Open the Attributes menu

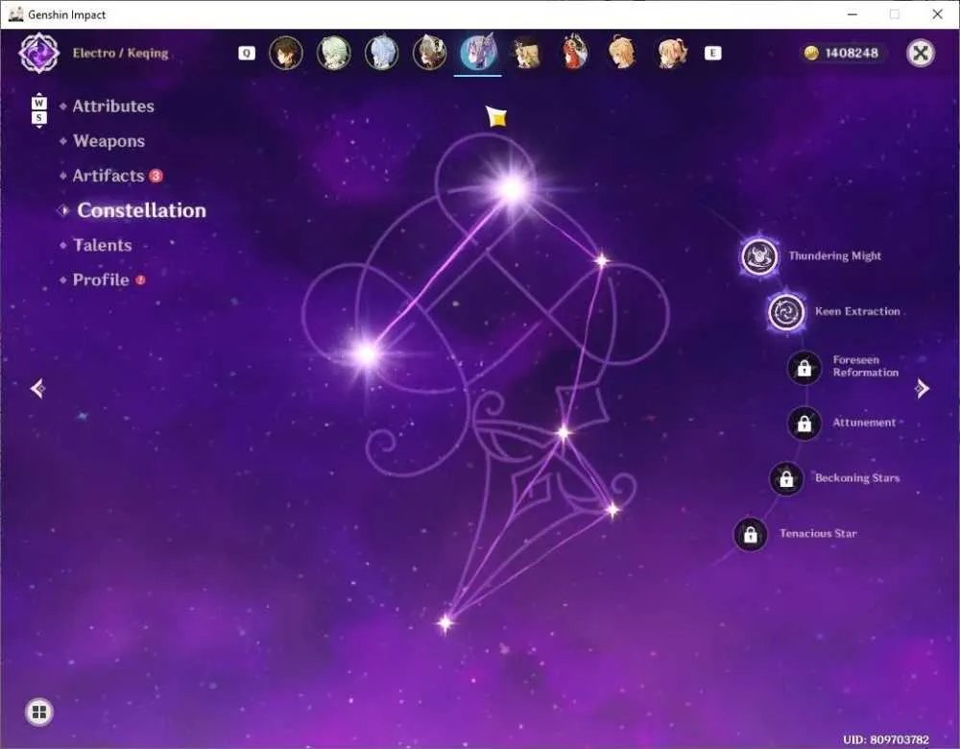(113, 106)
